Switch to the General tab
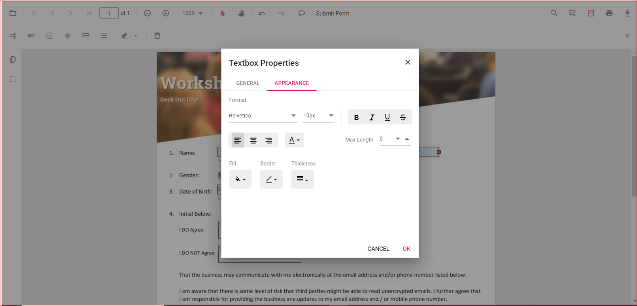 click(248, 83)
